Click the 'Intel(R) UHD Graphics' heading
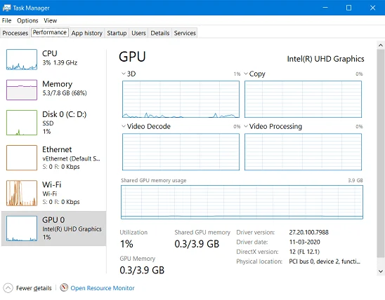 325,59
